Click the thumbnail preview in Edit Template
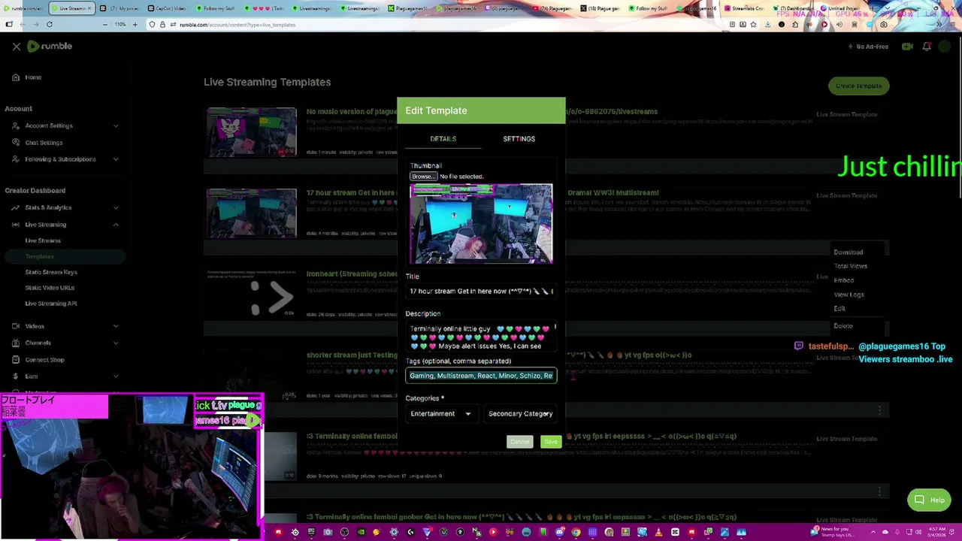 coord(481,224)
